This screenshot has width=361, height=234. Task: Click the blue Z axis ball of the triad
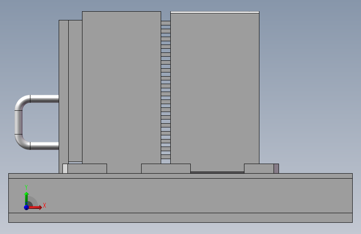(x=27, y=207)
